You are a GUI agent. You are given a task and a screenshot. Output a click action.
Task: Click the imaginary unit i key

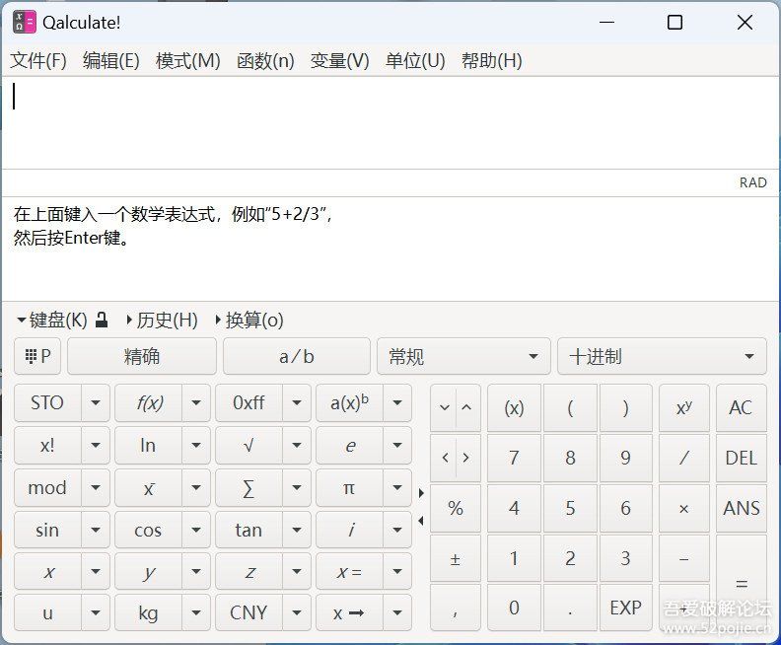pyautogui.click(x=349, y=530)
